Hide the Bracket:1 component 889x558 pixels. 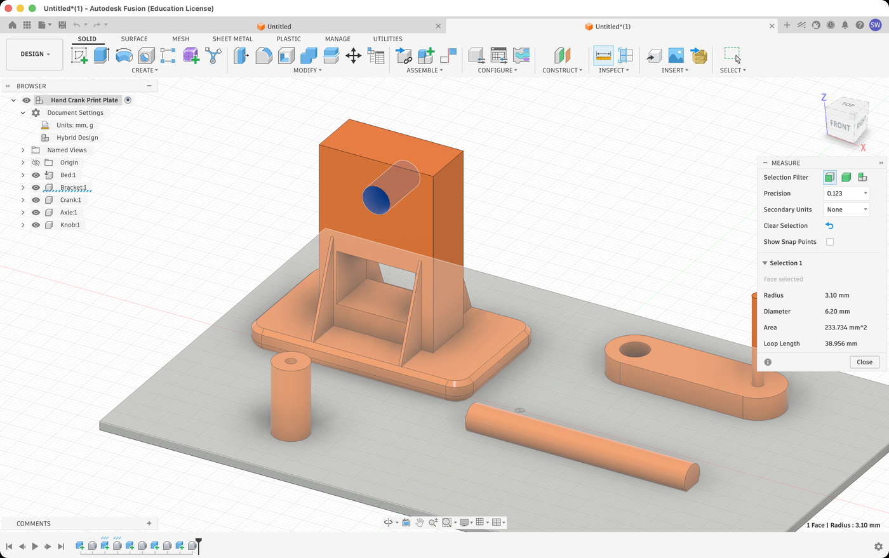(x=36, y=187)
